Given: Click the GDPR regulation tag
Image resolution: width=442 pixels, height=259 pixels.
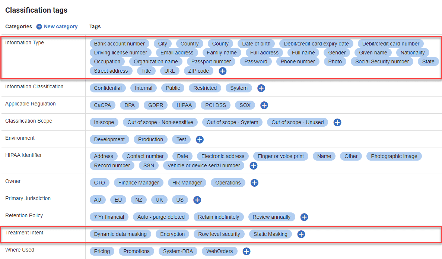Looking at the screenshot, I should pos(156,105).
